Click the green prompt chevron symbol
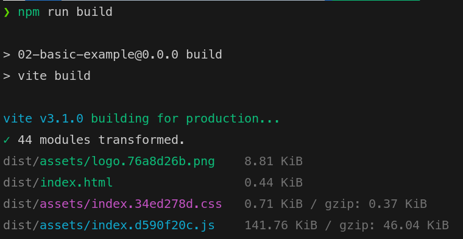 [x=7, y=12]
